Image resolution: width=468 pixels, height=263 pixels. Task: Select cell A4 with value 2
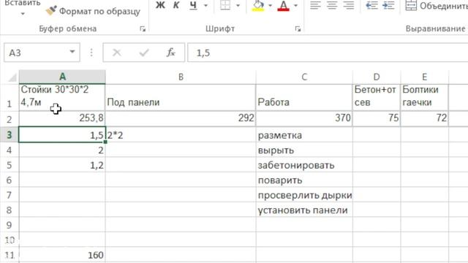coord(62,150)
